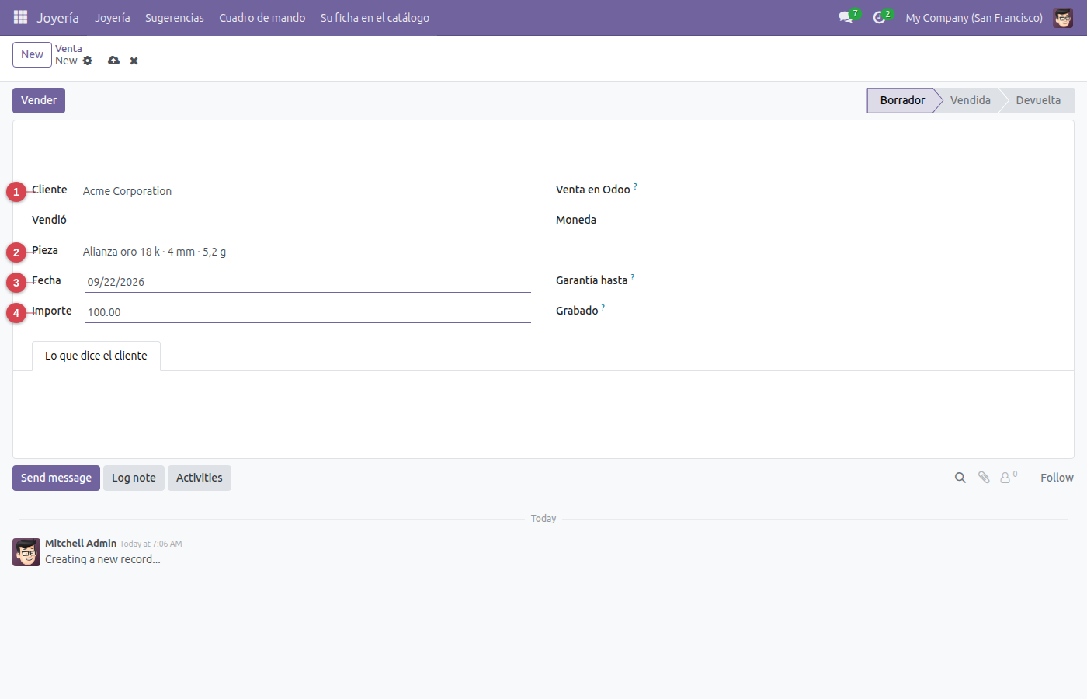
Task: Open the conversations chat icon
Action: 846,17
